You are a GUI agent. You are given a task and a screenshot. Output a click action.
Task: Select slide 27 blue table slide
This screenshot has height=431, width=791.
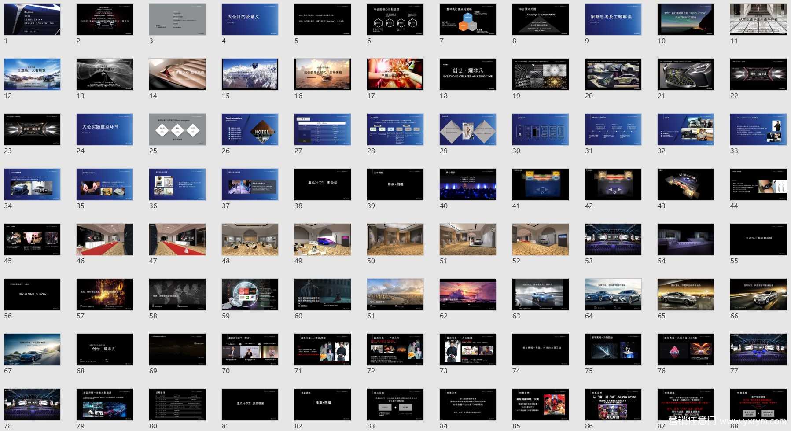click(x=323, y=129)
